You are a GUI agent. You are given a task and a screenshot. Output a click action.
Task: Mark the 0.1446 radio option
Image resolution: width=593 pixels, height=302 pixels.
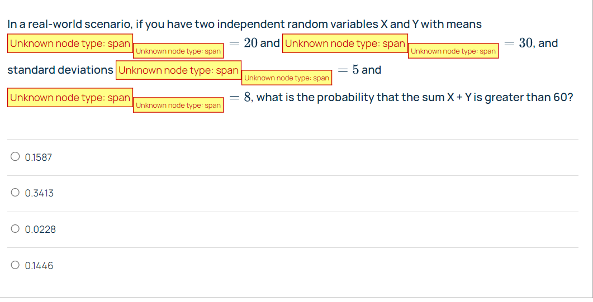(x=15, y=266)
